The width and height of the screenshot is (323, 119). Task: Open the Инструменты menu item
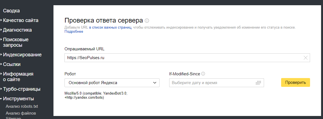coord(18,99)
